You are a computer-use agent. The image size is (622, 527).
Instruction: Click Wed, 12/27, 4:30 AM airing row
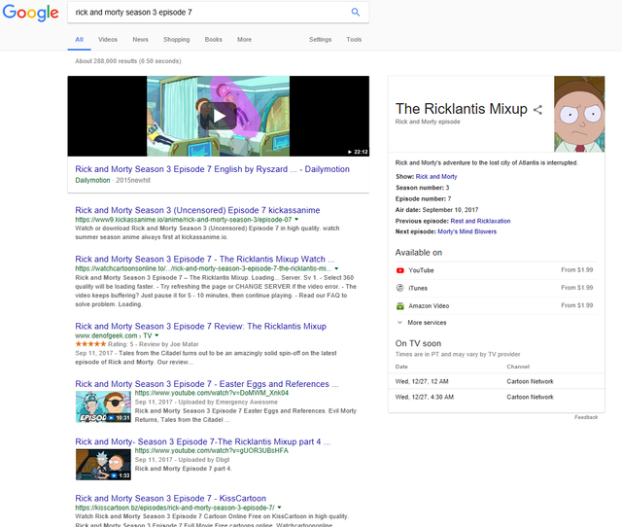(497, 397)
